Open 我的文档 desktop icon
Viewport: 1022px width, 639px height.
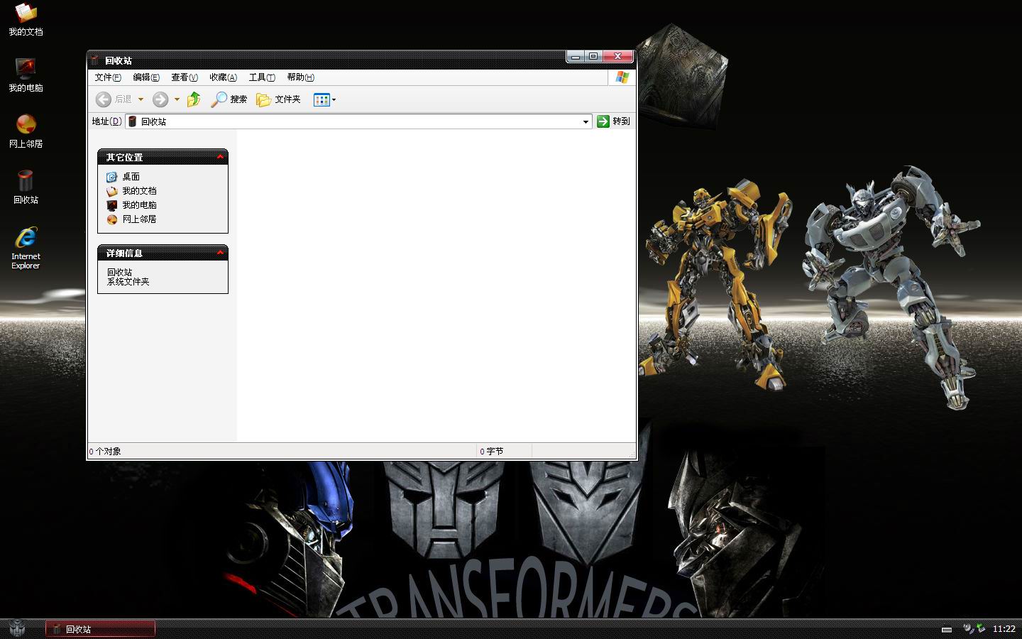(26, 19)
